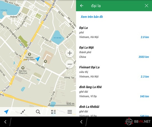Open the hamburger menu icon

pos(70,112)
